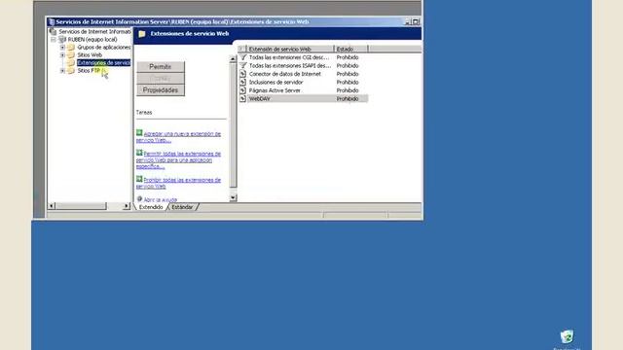This screenshot has width=623, height=350.
Task: Click the folder icon in Extensiones header banner
Action: tap(142, 34)
